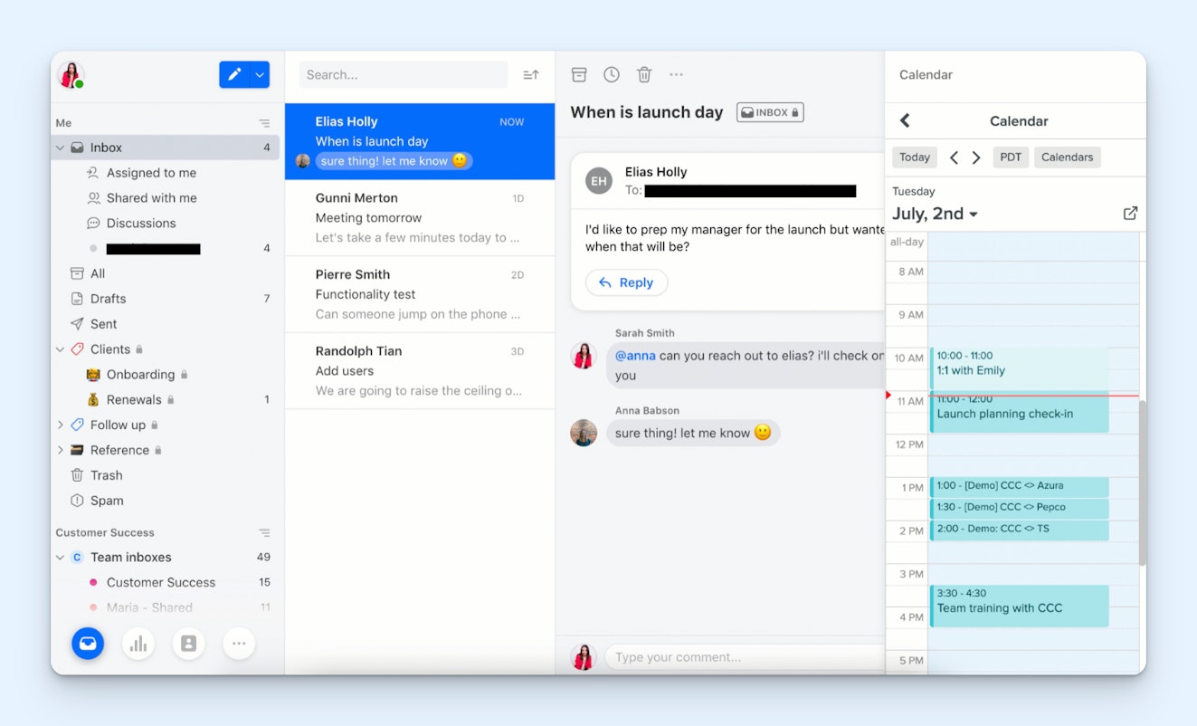Image resolution: width=1197 pixels, height=726 pixels.
Task: Click the Search input field
Action: coord(403,74)
